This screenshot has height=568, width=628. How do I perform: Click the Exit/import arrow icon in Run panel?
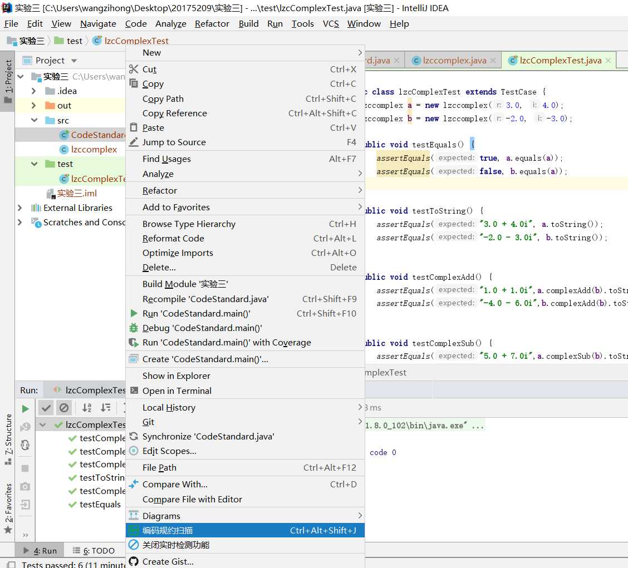(25, 505)
